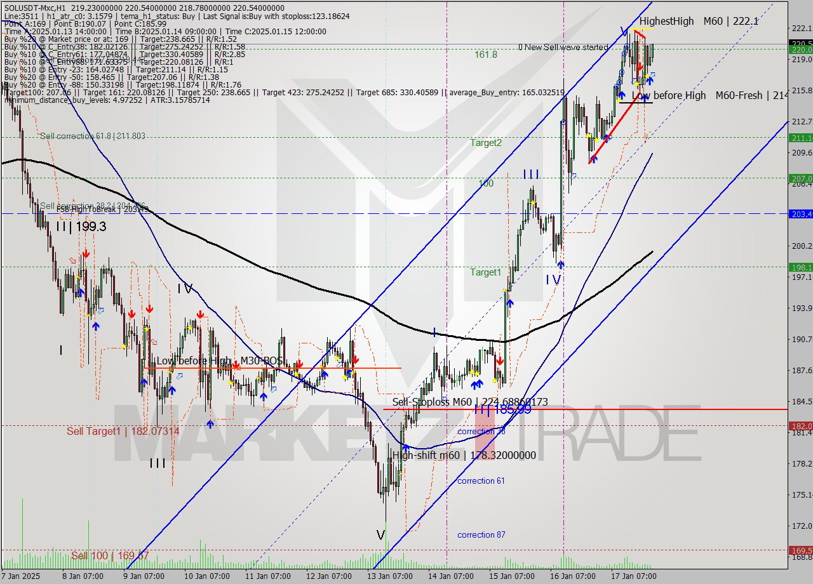The width and height of the screenshot is (813, 584).
Task: Select the 'I I | 185.99' blue wave label
Action: (502, 410)
